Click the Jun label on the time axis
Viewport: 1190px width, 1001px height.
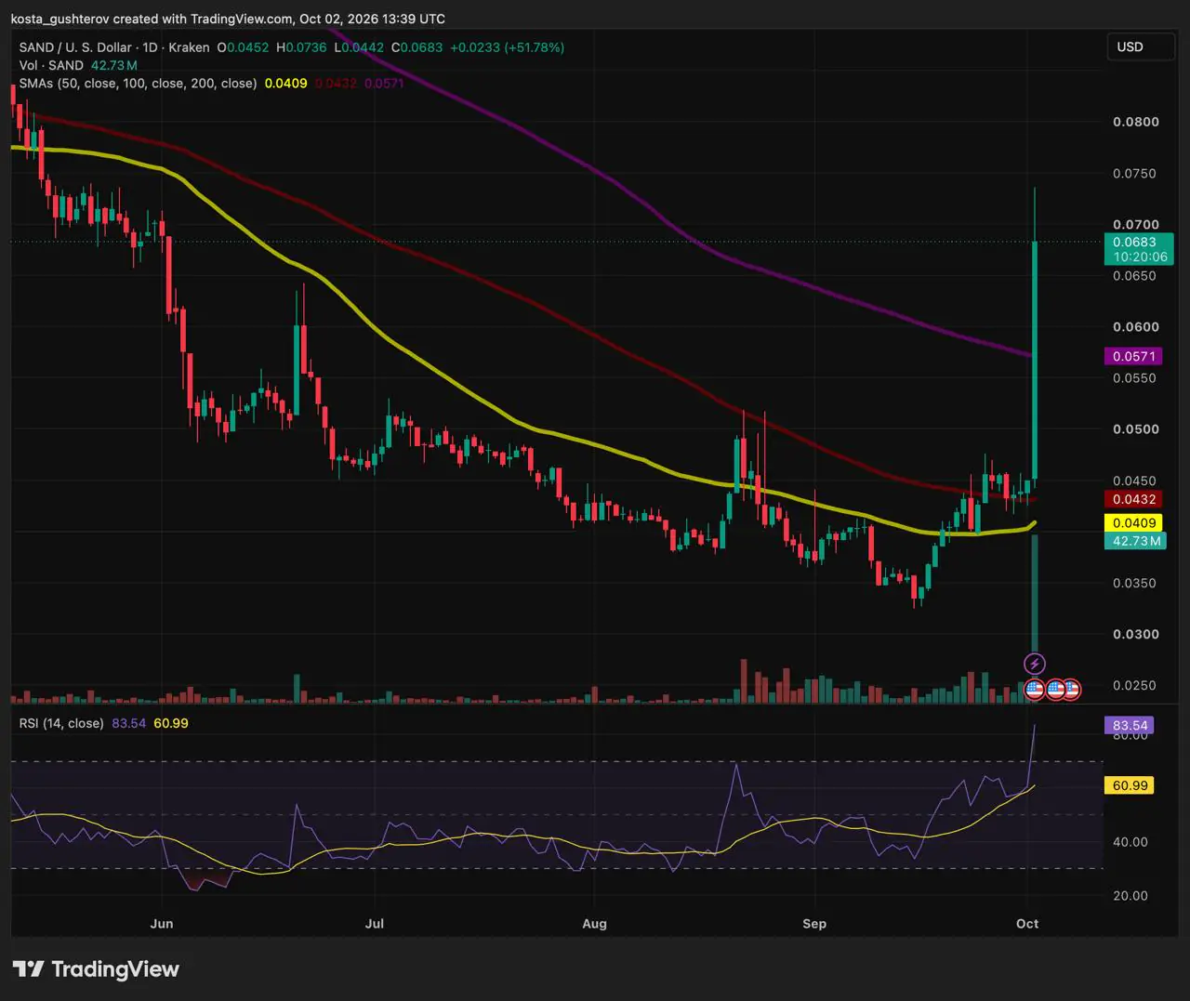coord(162,924)
